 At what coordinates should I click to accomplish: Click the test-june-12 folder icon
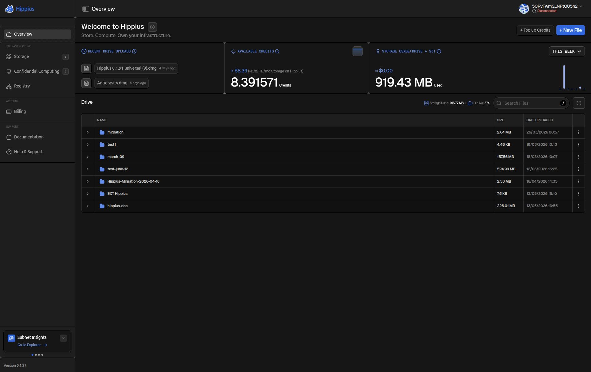[102, 169]
